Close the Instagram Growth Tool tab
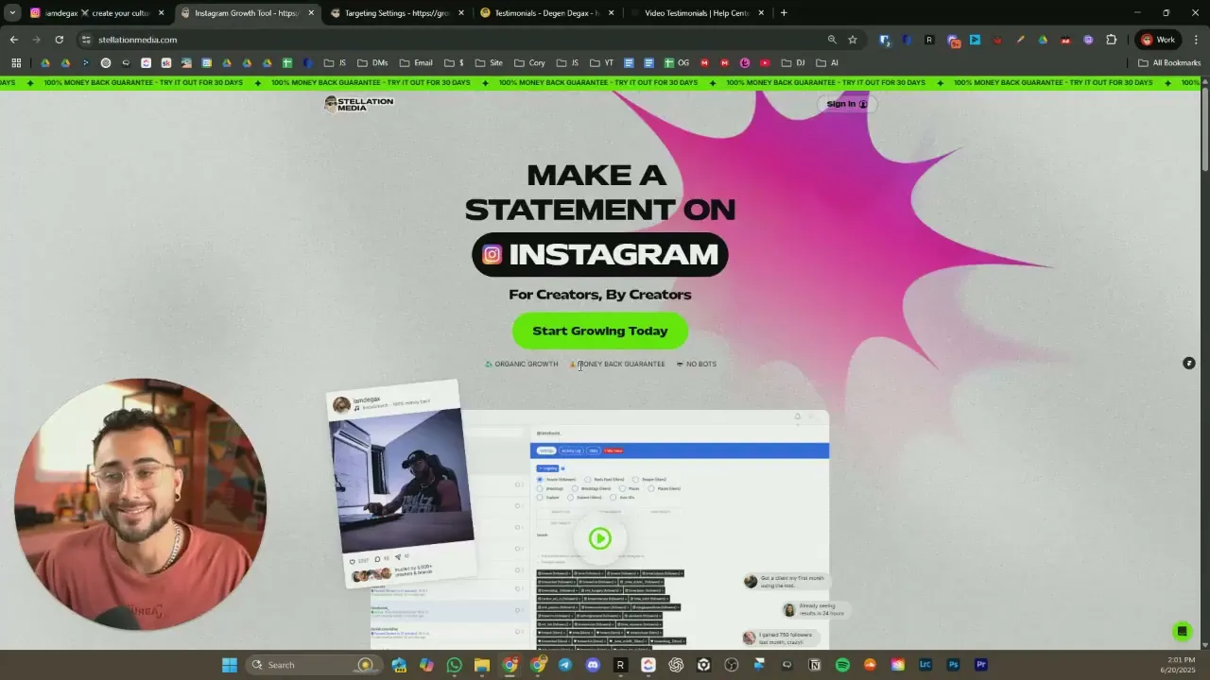Image resolution: width=1210 pixels, height=680 pixels. point(311,13)
